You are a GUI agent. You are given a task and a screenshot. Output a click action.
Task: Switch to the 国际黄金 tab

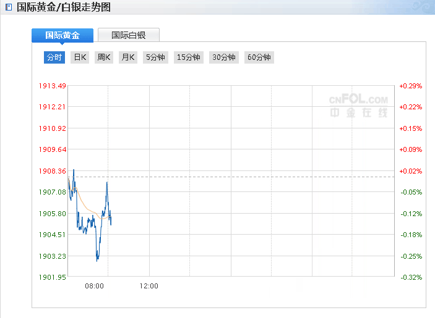click(62, 35)
